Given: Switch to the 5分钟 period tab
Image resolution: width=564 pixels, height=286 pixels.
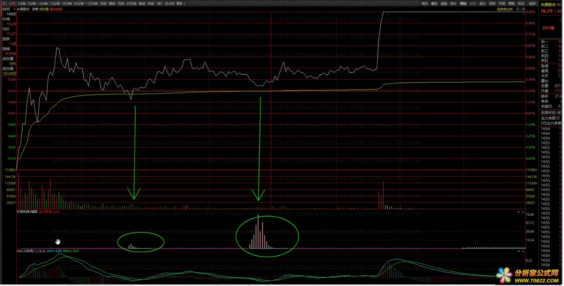Looking at the screenshot, I should point(32,4).
